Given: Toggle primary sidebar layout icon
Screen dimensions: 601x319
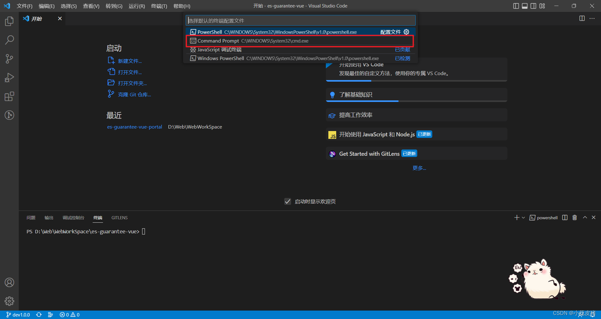Looking at the screenshot, I should coord(516,6).
